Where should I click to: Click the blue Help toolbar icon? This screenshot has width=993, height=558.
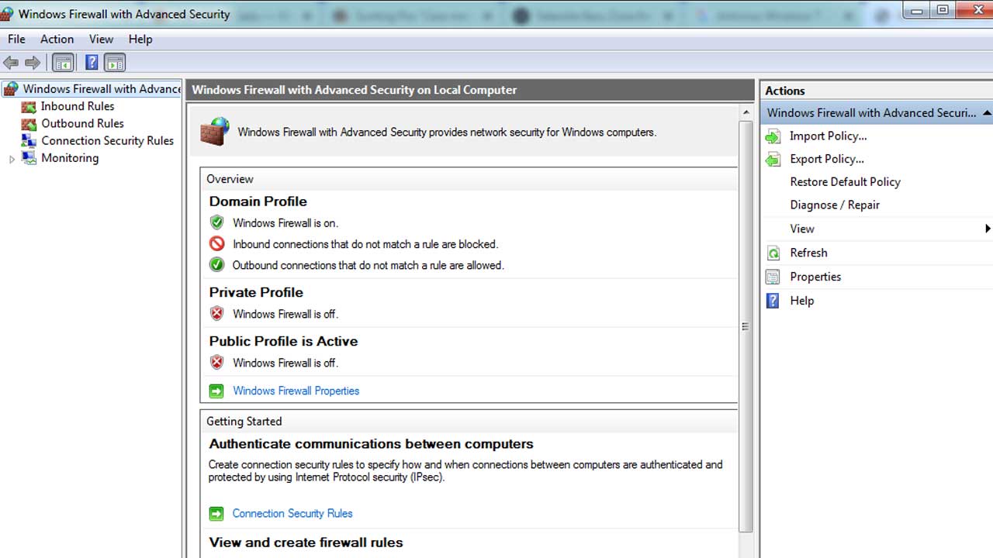(92, 63)
